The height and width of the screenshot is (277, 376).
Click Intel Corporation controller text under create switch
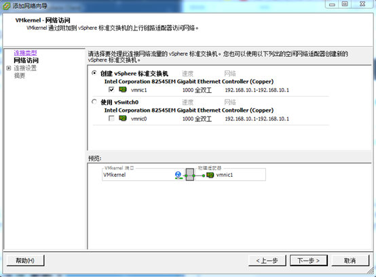(189, 81)
